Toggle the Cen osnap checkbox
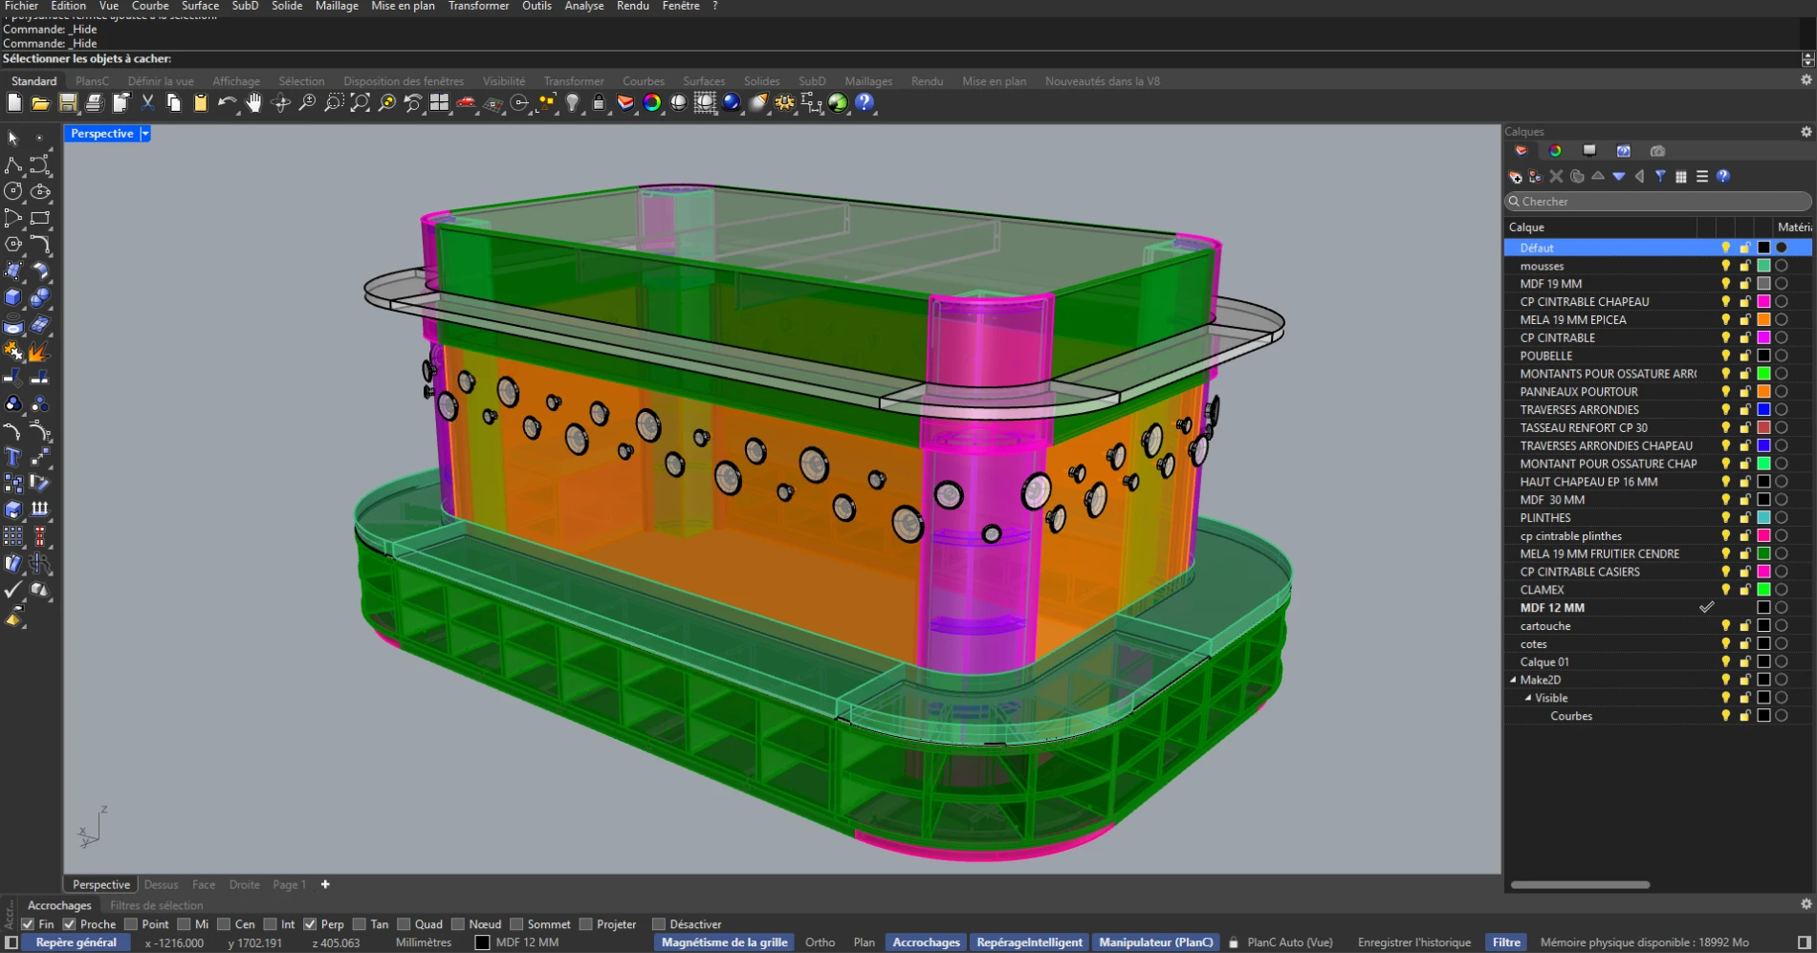Viewport: 1817px width, 953px height. point(224,924)
